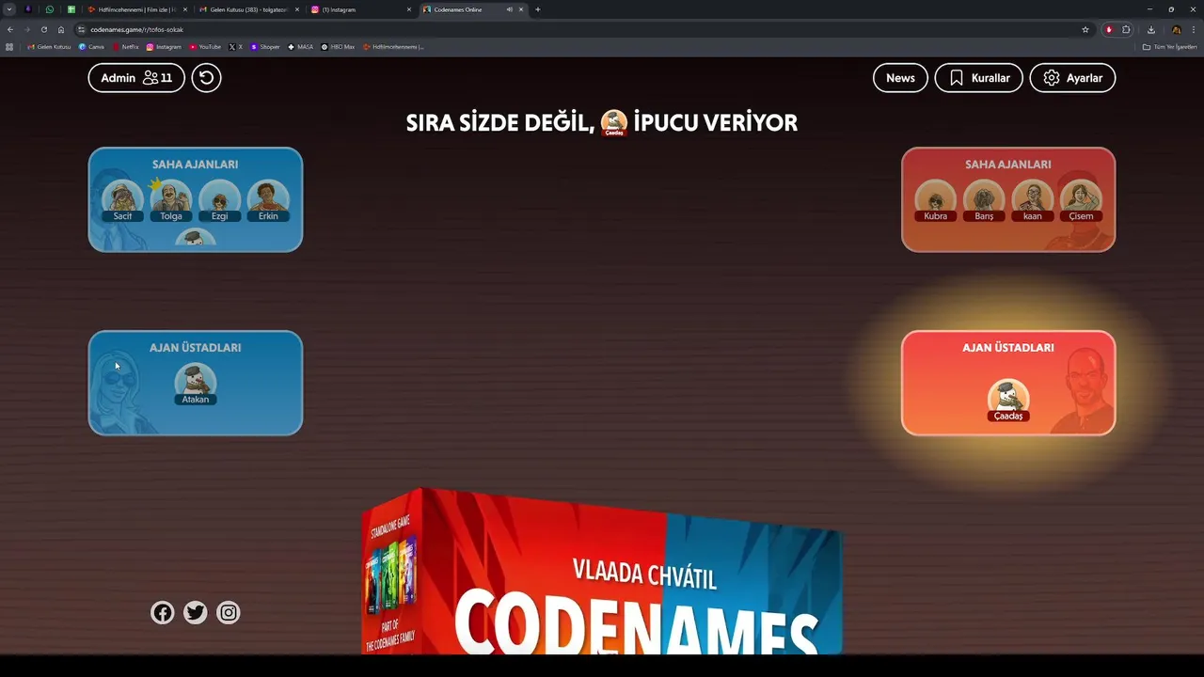Click the Codenames game box image

coord(602,572)
